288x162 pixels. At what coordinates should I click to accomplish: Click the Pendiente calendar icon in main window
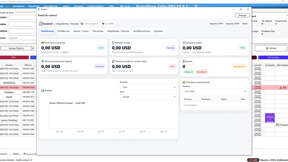coord(277,125)
